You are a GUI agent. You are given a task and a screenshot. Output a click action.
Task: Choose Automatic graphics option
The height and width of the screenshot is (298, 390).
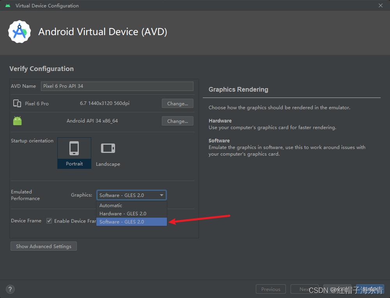[x=131, y=206]
